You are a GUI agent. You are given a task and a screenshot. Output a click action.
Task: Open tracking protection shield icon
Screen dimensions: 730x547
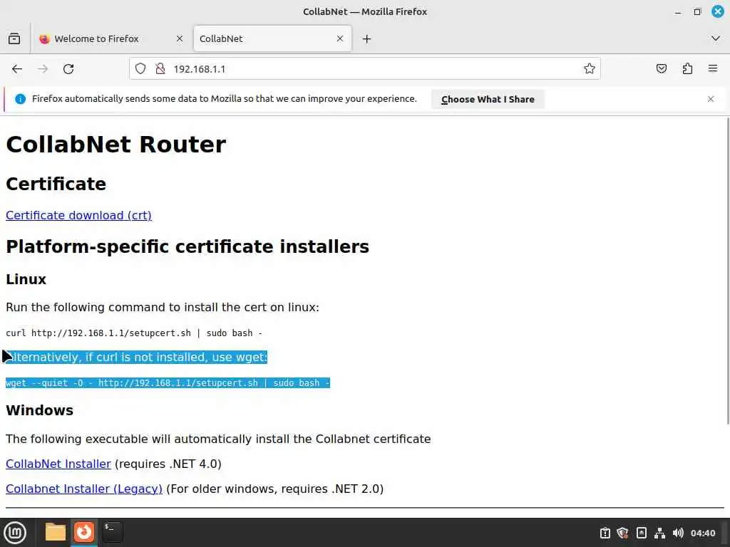140,69
